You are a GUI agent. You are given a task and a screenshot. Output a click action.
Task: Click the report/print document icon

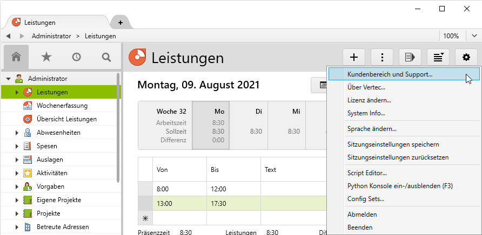click(x=410, y=57)
